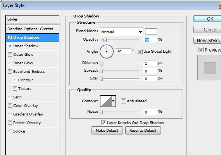Image resolution: width=221 pixels, height=155 pixels.
Task: Open the Blend Mode dropdown
Action: [x=122, y=32]
